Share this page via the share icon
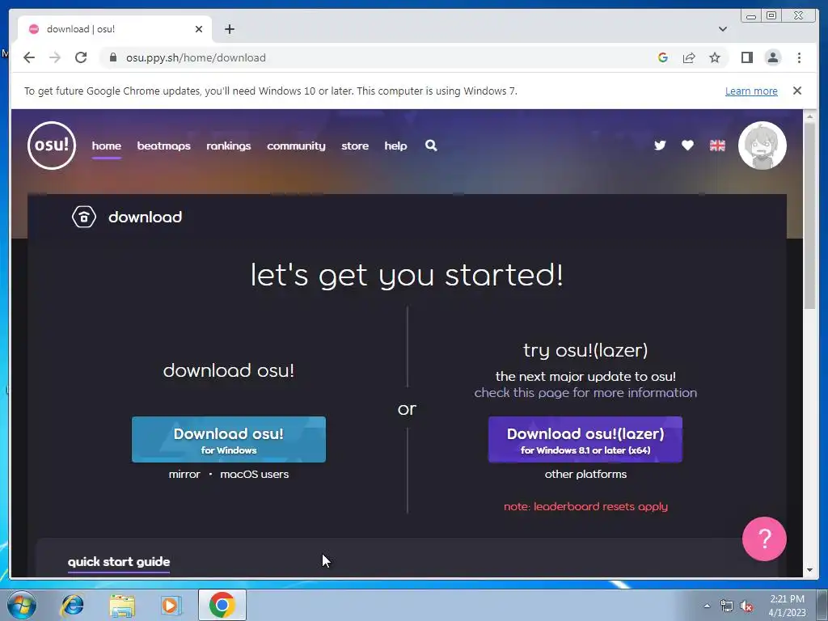Screen dimensions: 828x621 click(x=689, y=57)
